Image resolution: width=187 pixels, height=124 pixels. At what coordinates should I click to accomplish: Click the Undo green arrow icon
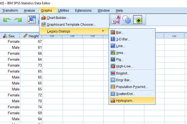point(7,20)
